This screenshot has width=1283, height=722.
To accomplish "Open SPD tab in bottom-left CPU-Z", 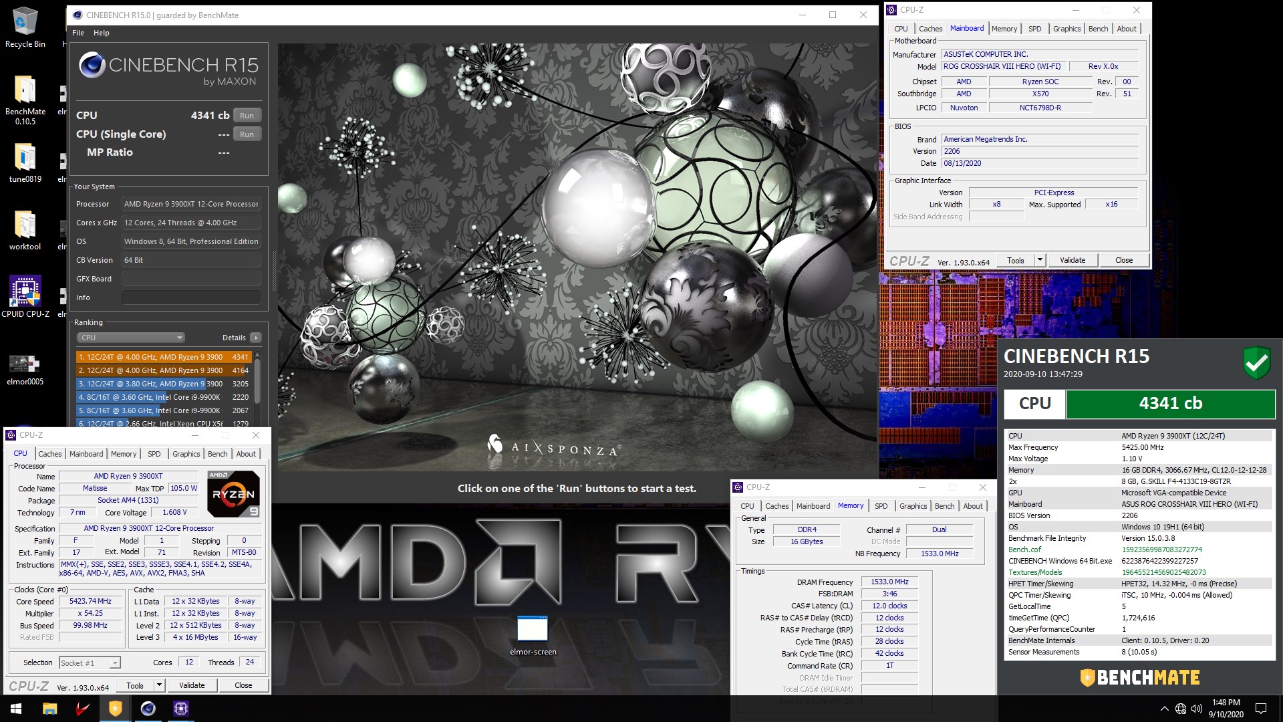I will tap(154, 453).
